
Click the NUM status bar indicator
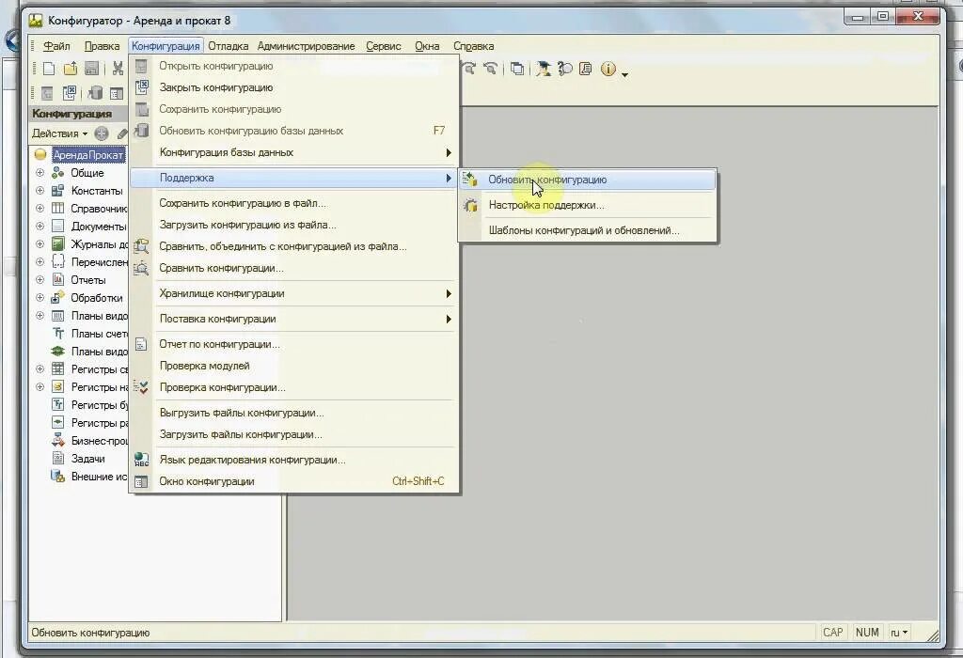(x=866, y=633)
